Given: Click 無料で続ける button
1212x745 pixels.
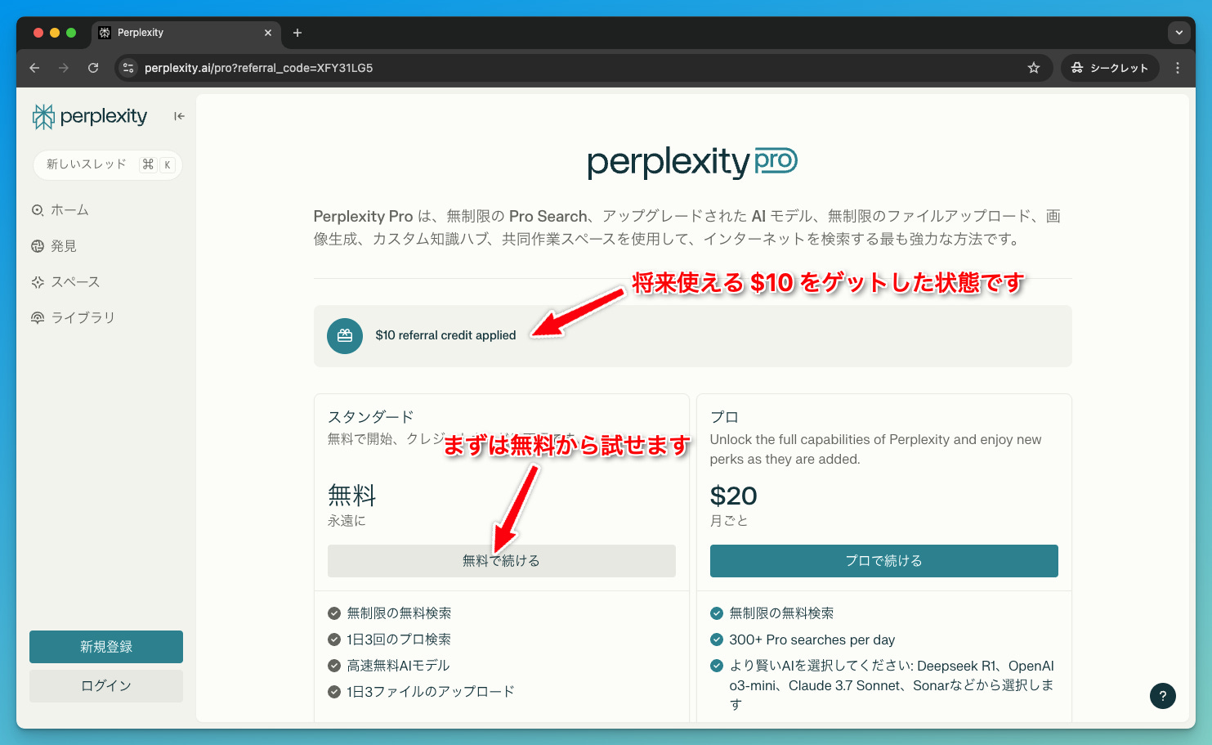Looking at the screenshot, I should pos(502,561).
